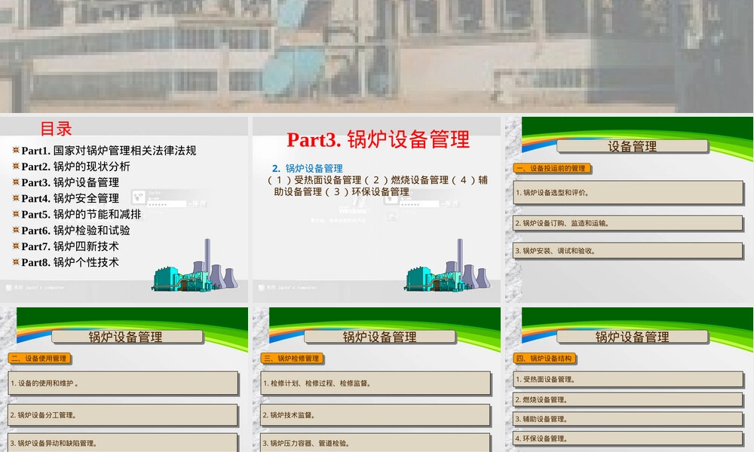Click the orange 四、锅炉设备结构 label
The image size is (754, 452).
[x=545, y=359]
